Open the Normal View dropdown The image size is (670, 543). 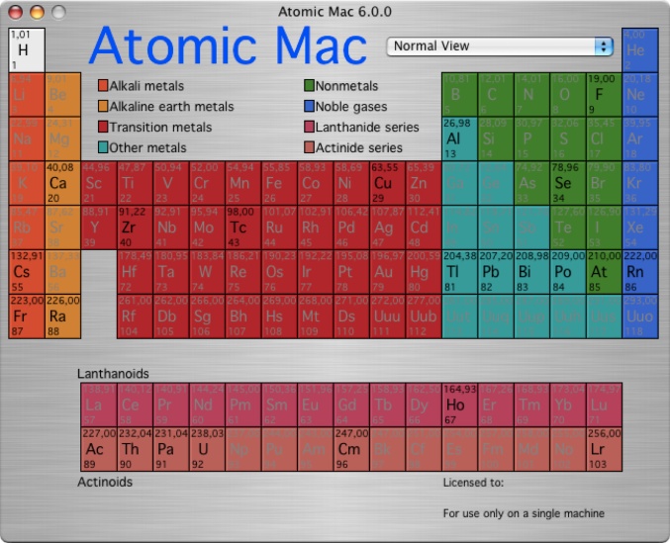pos(500,46)
